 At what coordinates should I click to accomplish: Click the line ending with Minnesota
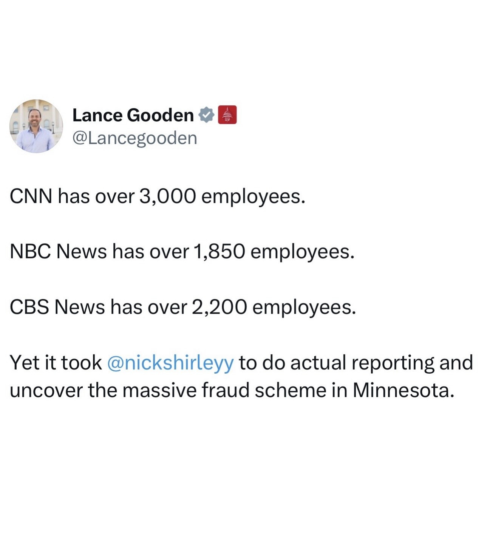point(231,390)
